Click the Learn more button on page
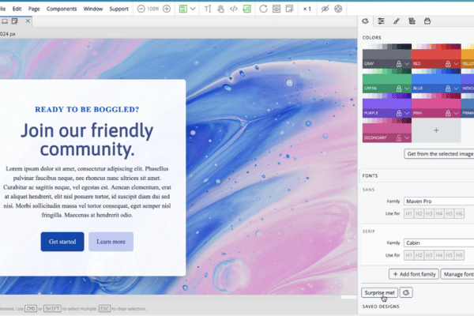474x316 pixels. click(x=111, y=242)
